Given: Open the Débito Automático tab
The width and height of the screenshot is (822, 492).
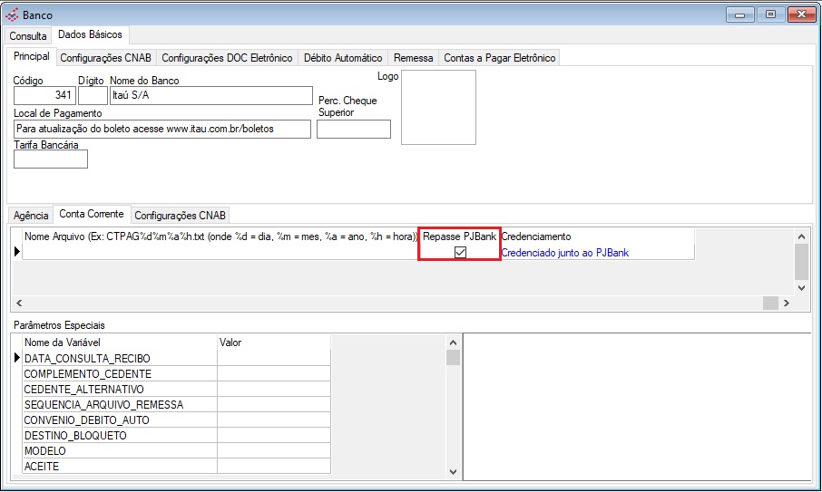Looking at the screenshot, I should point(343,58).
